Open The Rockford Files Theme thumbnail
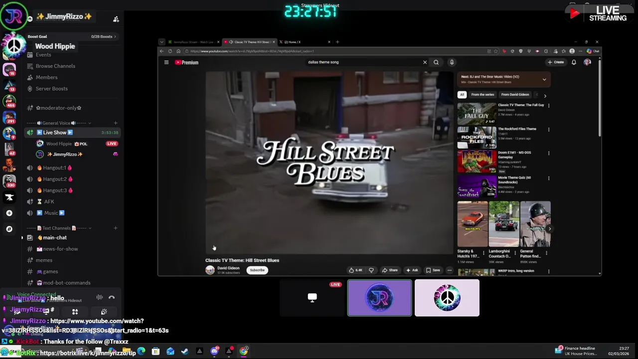The width and height of the screenshot is (638, 359). point(477,138)
